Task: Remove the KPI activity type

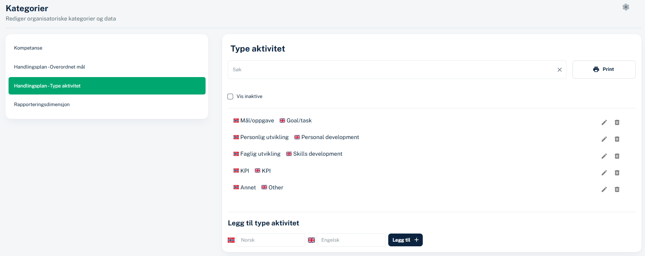Action: pyautogui.click(x=617, y=173)
